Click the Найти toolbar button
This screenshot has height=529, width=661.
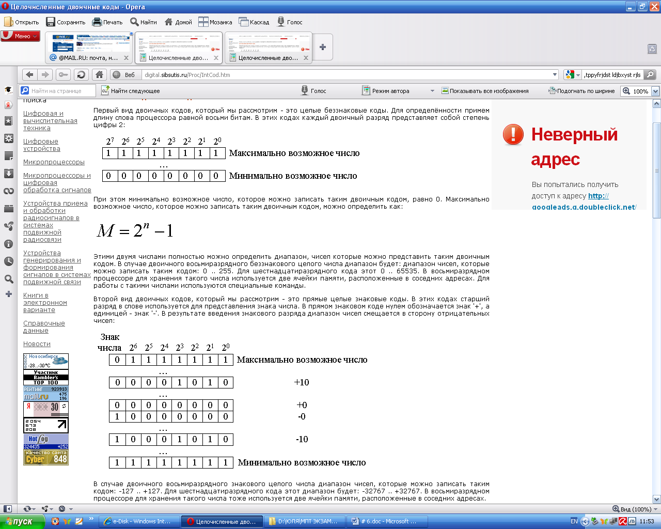144,22
